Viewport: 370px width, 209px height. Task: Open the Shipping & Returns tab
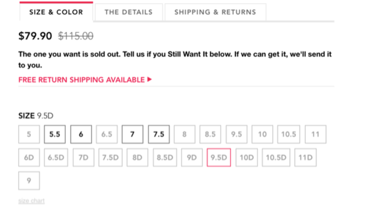[x=215, y=12]
